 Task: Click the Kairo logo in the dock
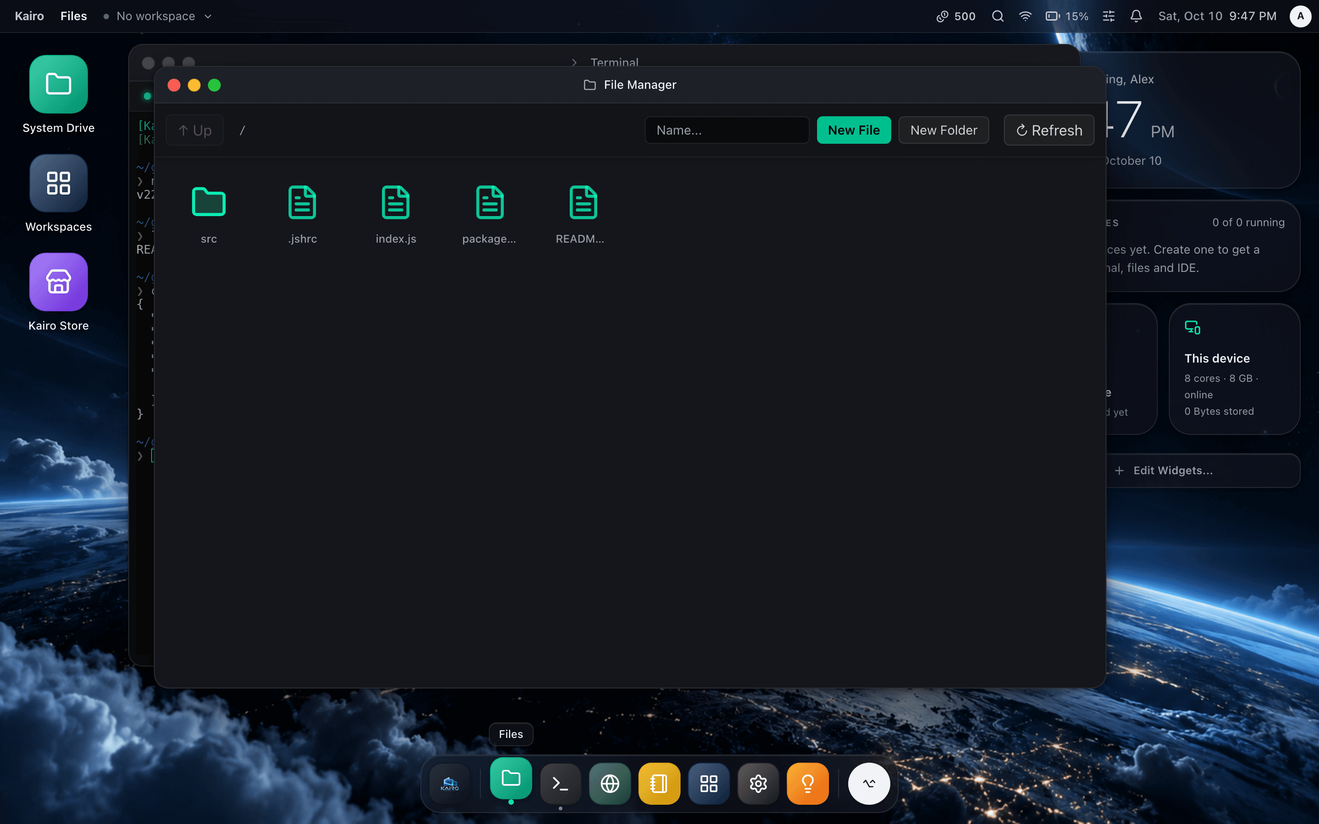click(x=450, y=784)
